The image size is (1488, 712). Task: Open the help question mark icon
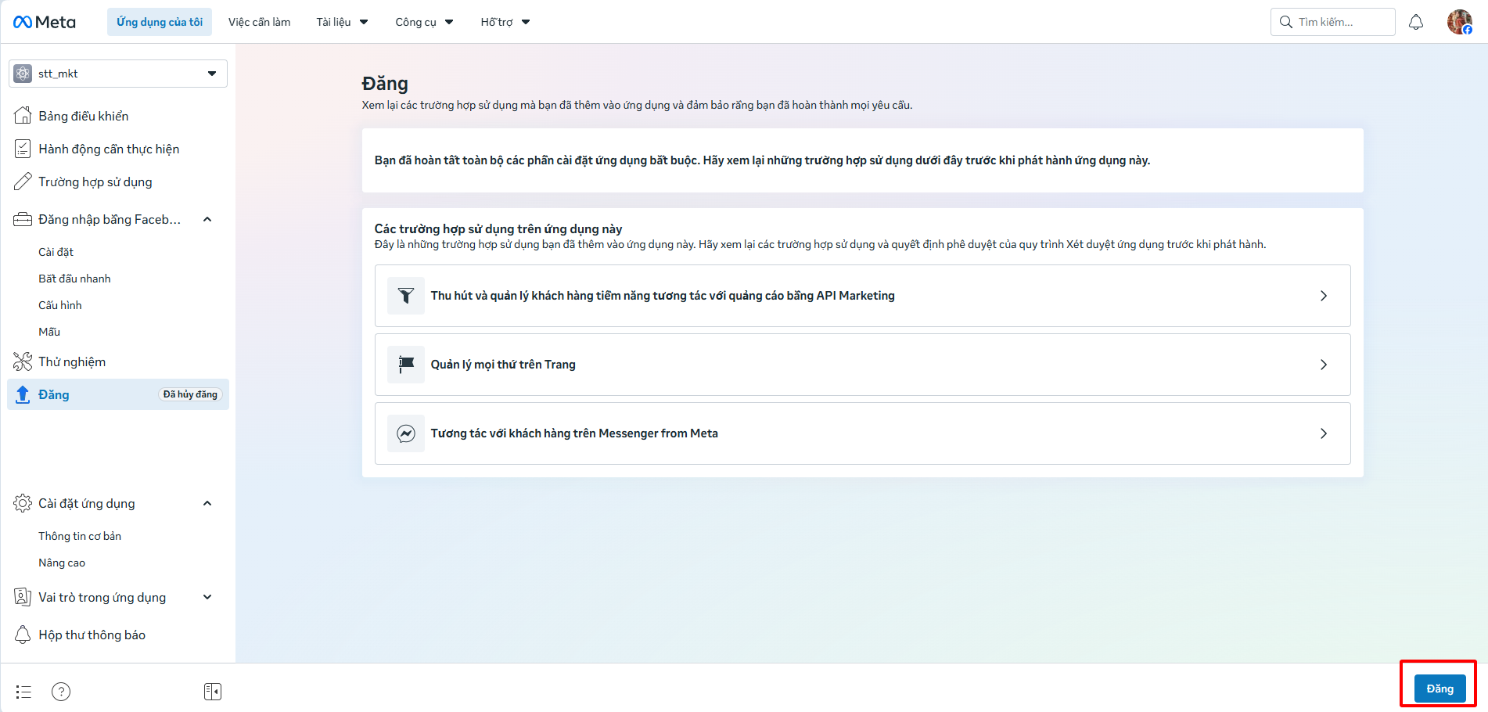[x=61, y=692]
